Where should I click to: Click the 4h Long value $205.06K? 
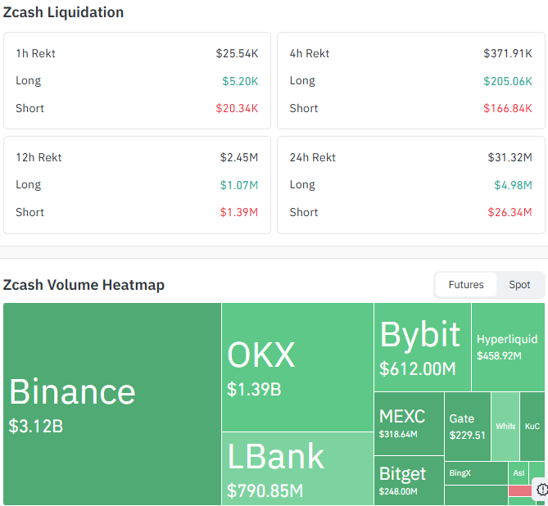click(508, 81)
